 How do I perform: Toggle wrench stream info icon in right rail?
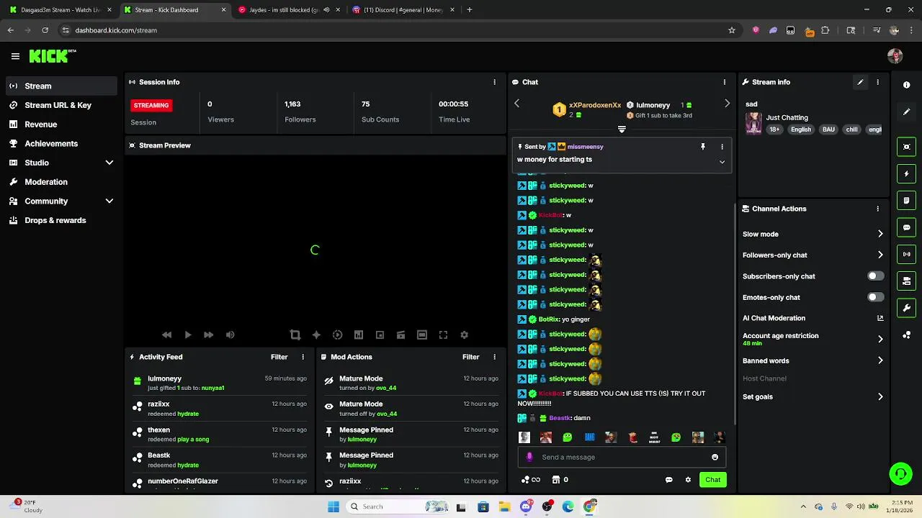pos(906,308)
